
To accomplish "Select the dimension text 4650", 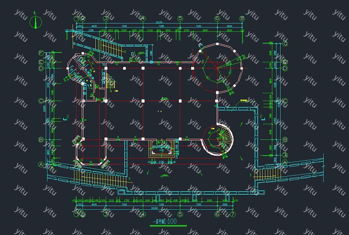I will click(x=205, y=30).
